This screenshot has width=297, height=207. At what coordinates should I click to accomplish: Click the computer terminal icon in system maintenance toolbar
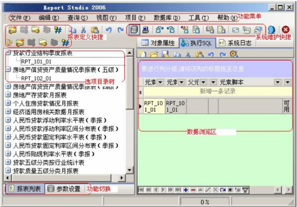pyautogui.click(x=145, y=30)
